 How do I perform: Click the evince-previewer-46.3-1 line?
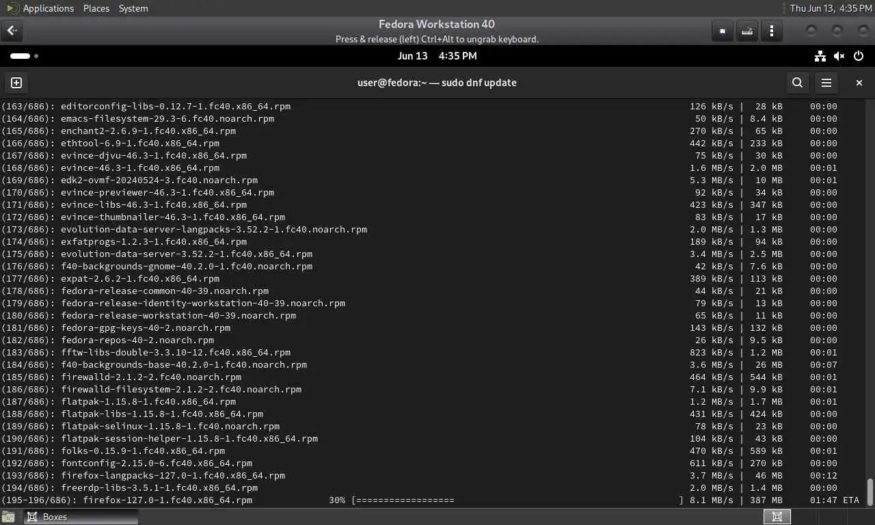click(419, 193)
